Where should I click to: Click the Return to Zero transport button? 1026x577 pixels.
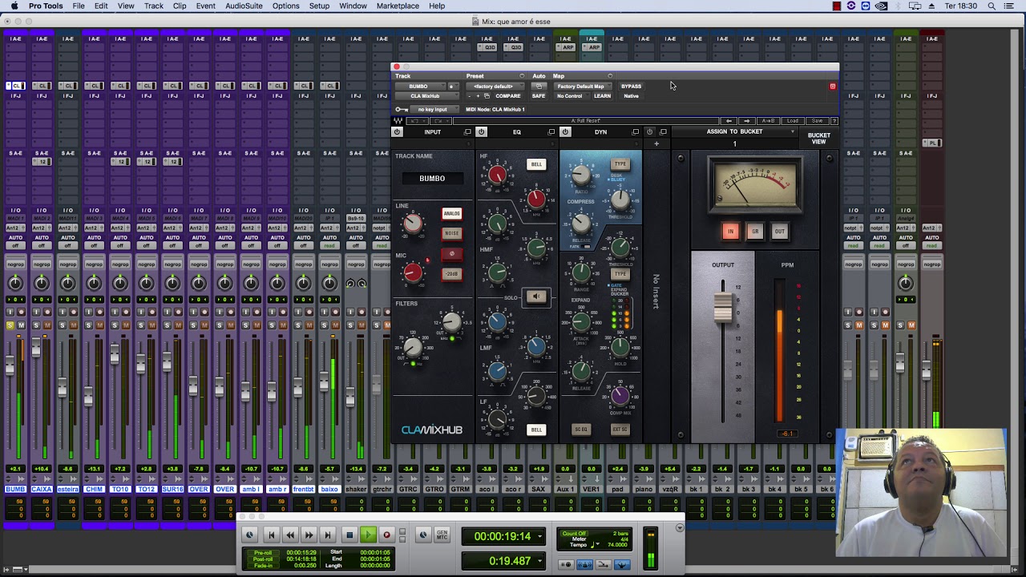pos(271,535)
